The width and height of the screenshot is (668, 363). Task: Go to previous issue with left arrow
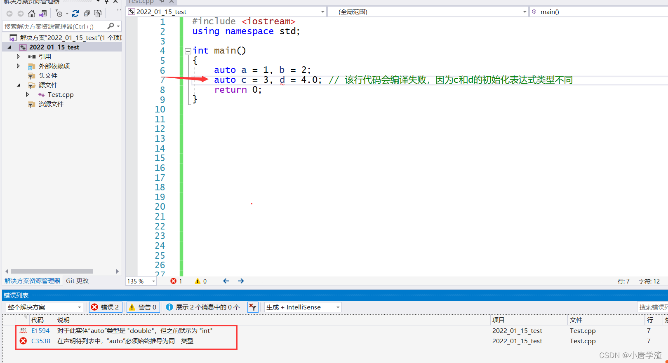point(226,281)
